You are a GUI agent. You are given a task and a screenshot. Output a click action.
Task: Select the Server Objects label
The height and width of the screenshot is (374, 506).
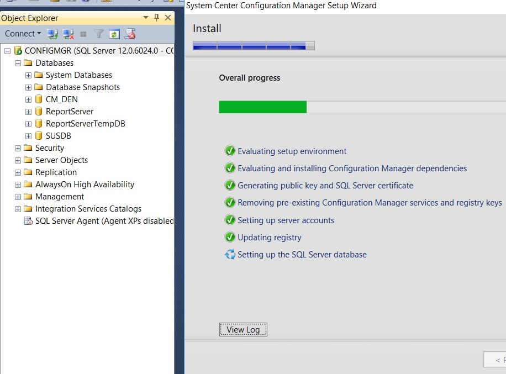coord(61,160)
